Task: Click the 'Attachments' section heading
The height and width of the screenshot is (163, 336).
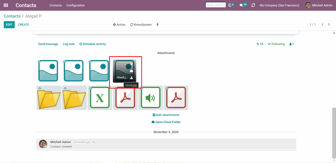Action: tap(166, 53)
